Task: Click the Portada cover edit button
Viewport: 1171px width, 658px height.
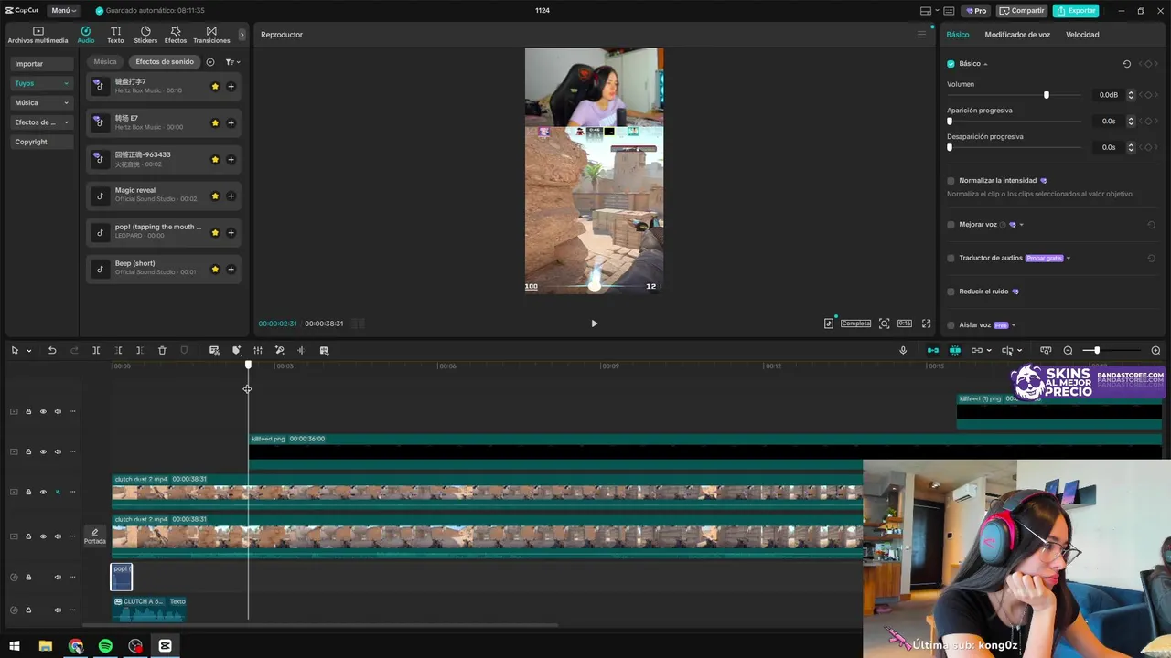Action: click(95, 536)
